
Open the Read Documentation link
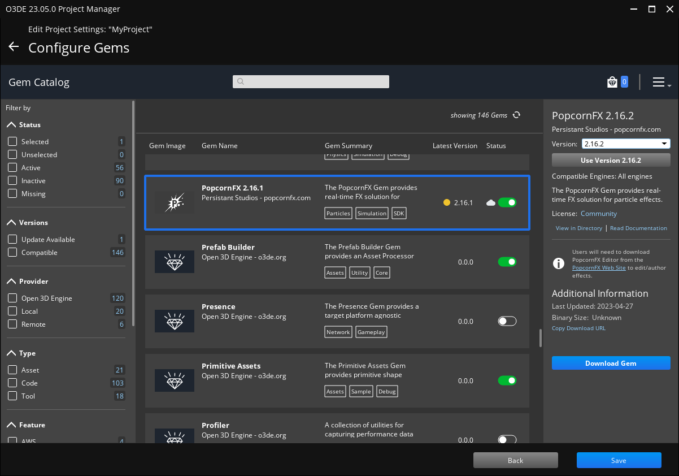tap(638, 228)
